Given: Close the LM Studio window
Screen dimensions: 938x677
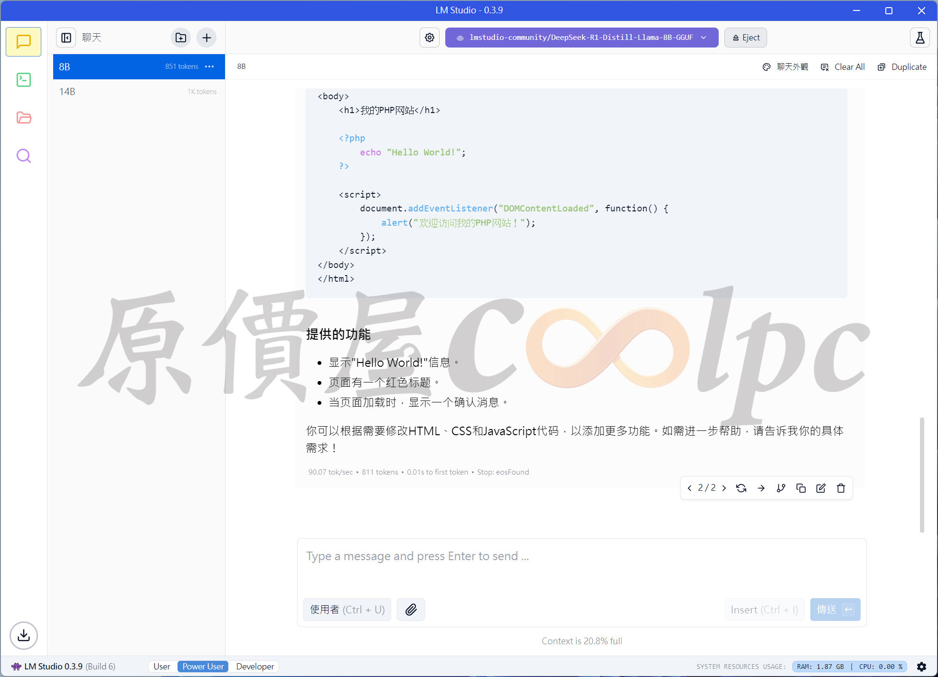Looking at the screenshot, I should pos(921,10).
